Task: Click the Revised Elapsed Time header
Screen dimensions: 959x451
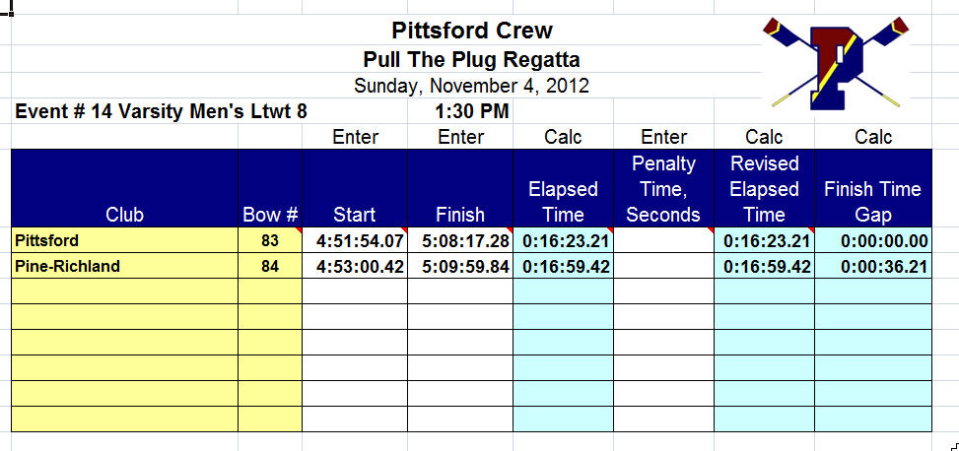Action: [x=765, y=188]
